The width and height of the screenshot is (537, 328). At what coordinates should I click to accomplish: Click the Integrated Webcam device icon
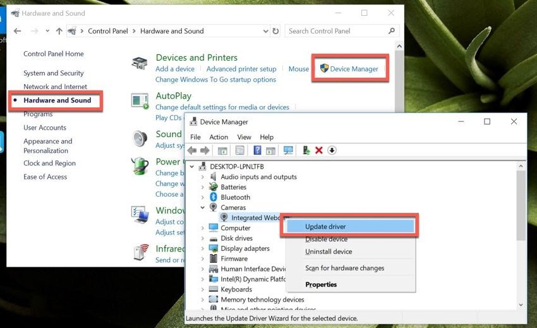coord(224,217)
